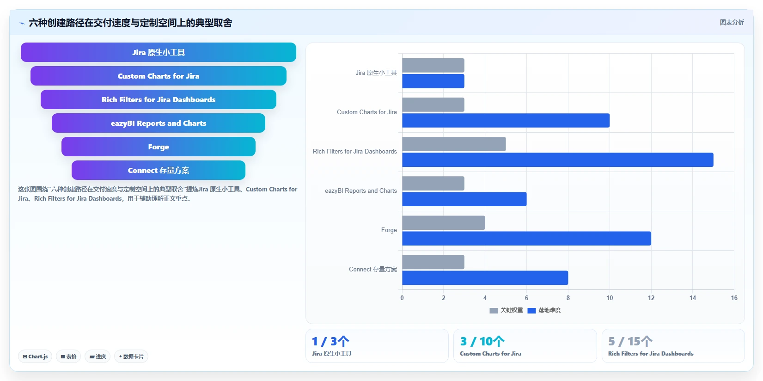Click the blue bar for Connect 存量方案

click(x=485, y=277)
